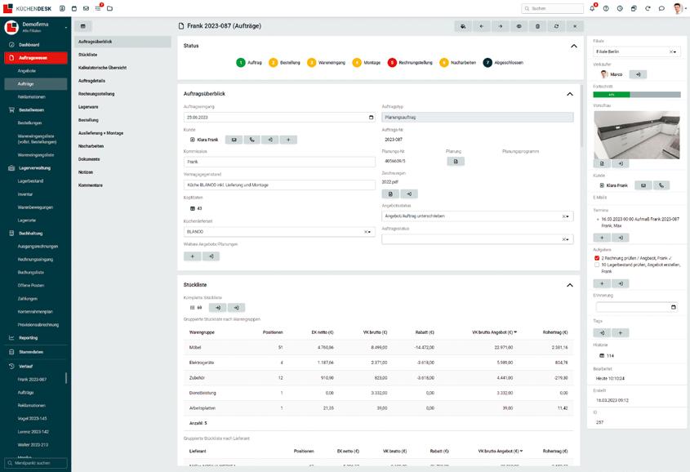
Task: Call Klara Frank from the right sidebar
Action: [x=661, y=185]
